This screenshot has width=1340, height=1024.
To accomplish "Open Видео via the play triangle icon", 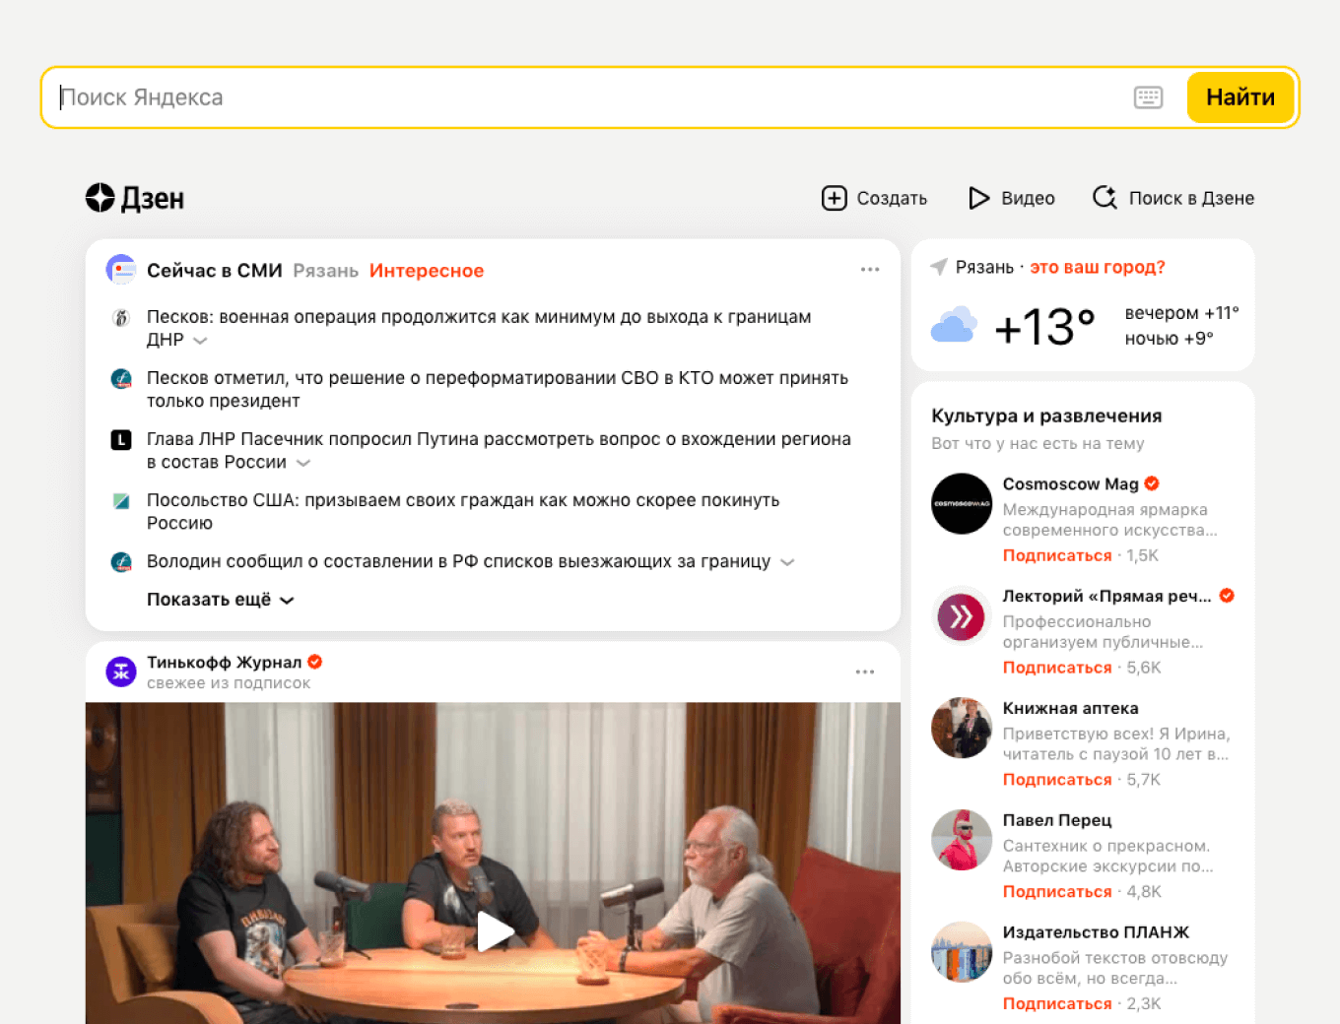I will tap(978, 198).
